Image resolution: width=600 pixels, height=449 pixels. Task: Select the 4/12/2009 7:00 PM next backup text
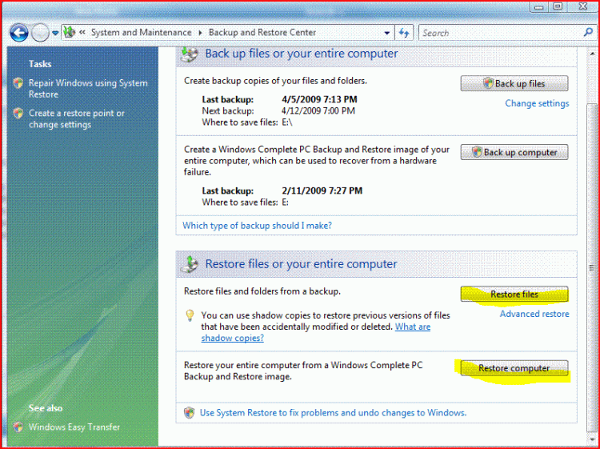[x=318, y=111]
